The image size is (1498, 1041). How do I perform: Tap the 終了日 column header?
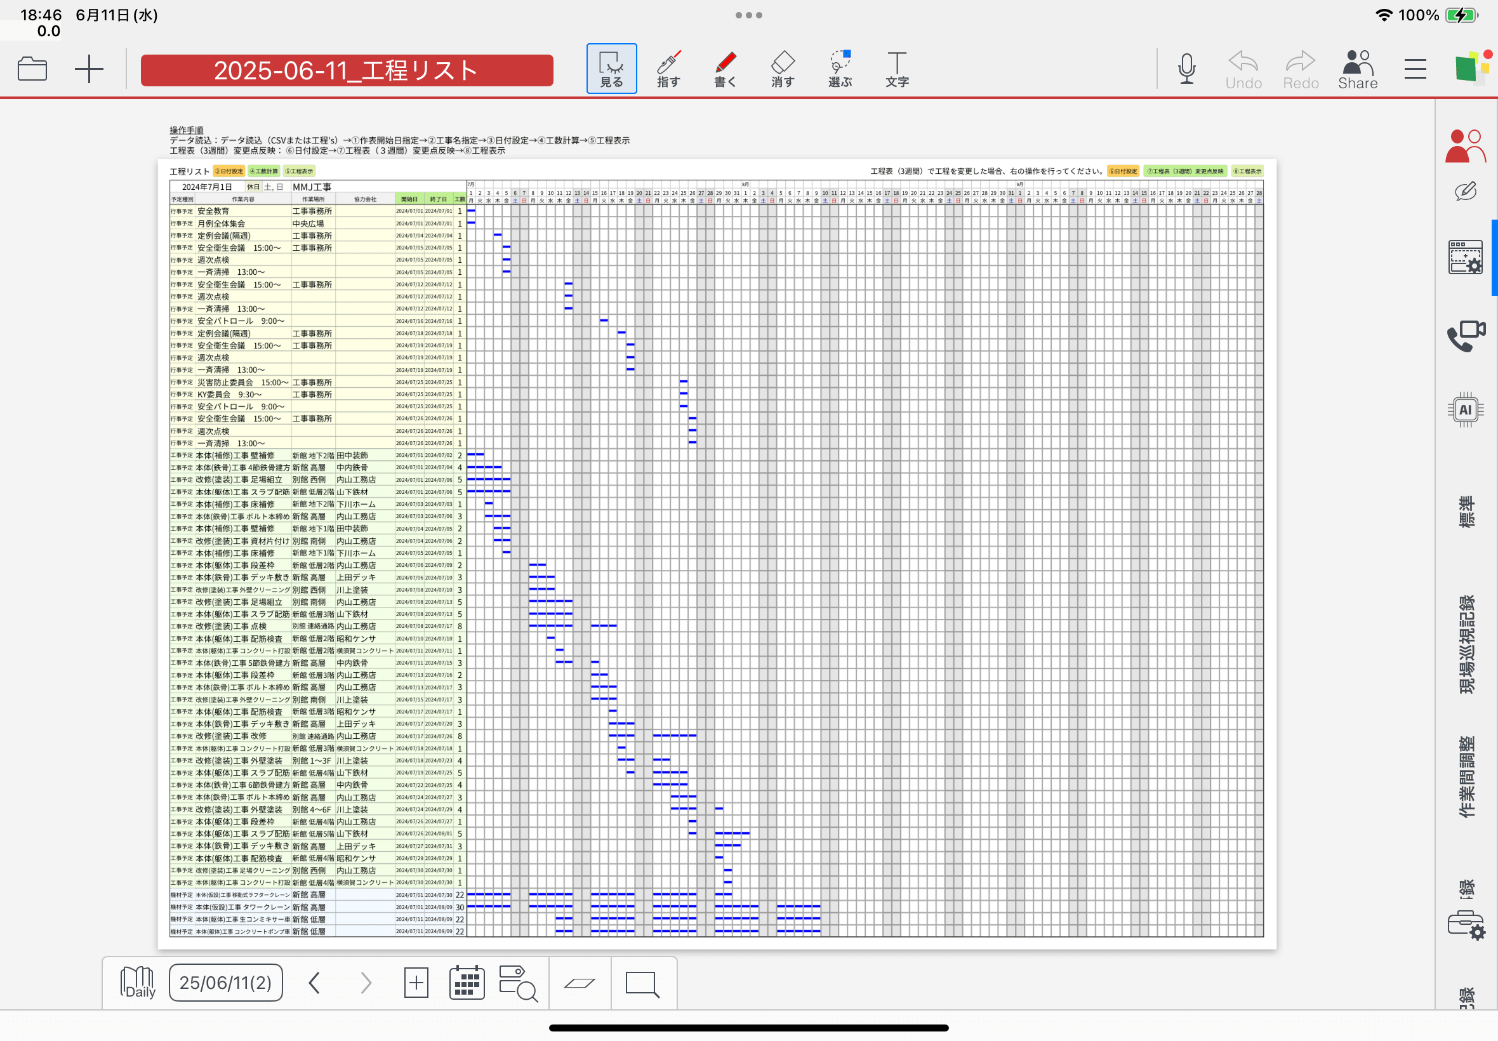(x=439, y=199)
